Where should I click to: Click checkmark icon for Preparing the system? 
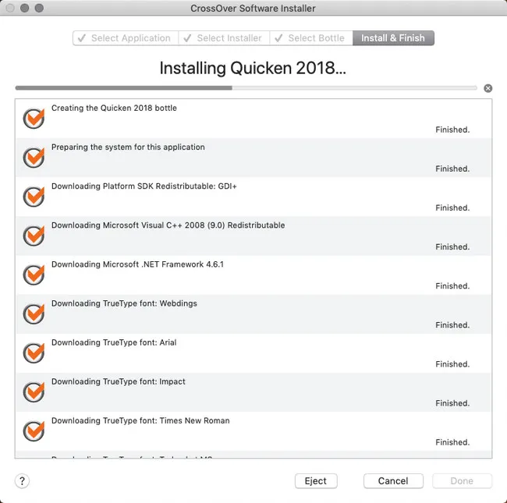click(x=34, y=158)
